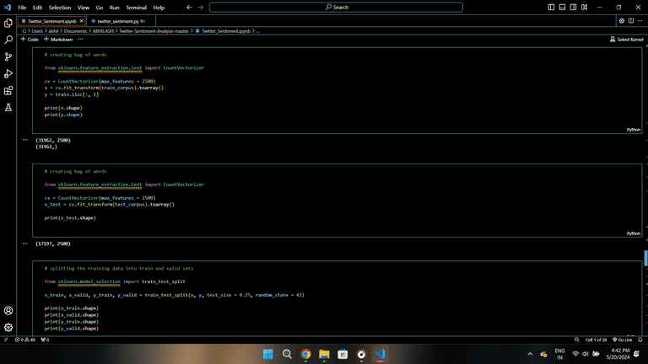
Task: Open notebook toolbar More Actions ellipsis
Action: [81, 40]
